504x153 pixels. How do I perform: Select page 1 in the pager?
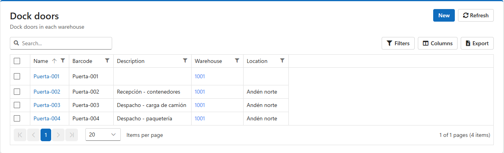[46, 135]
